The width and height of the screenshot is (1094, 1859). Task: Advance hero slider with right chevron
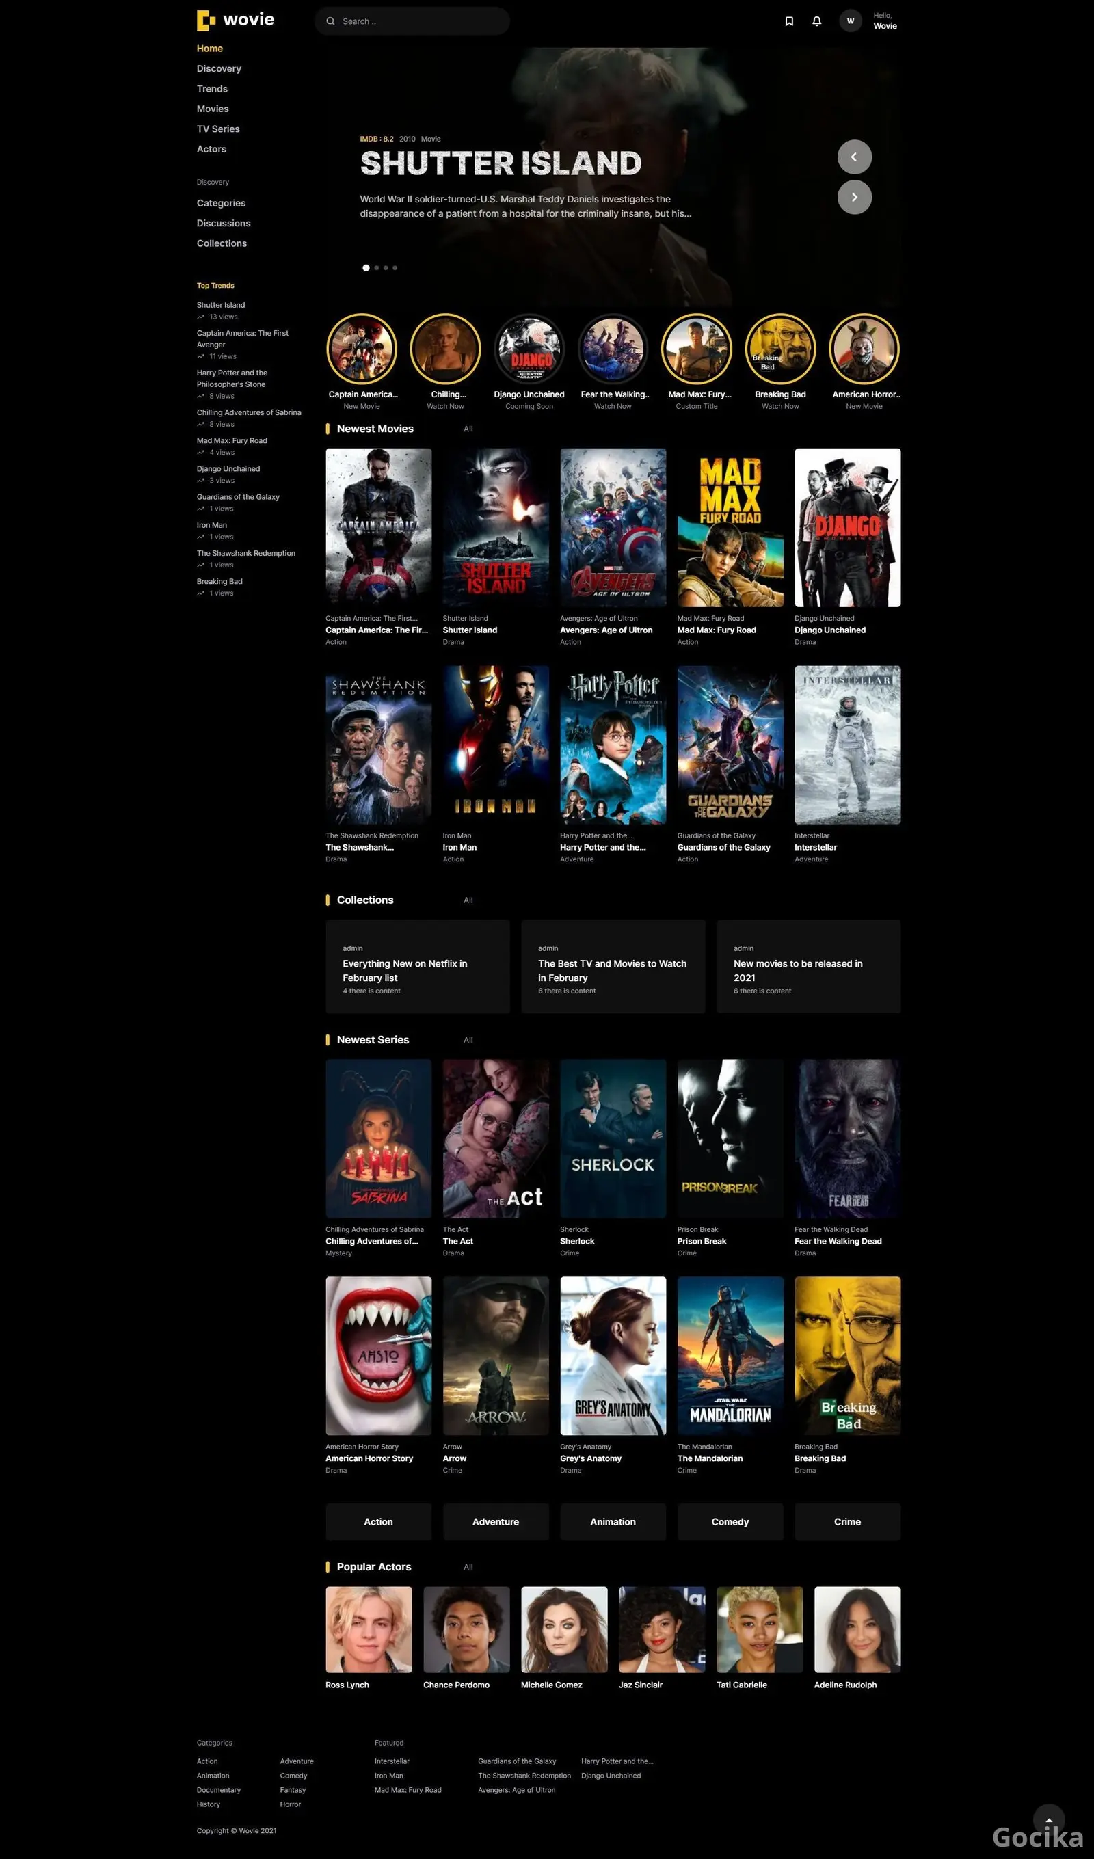[x=853, y=198]
